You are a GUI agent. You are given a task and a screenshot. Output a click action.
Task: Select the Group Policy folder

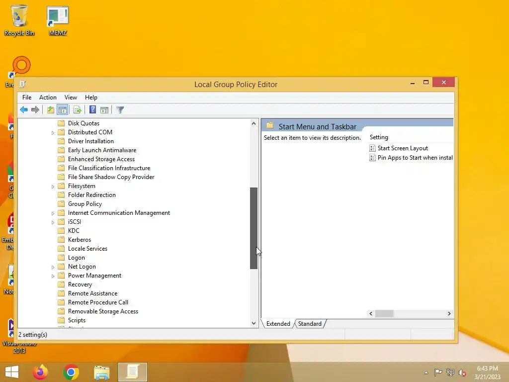[x=85, y=204]
